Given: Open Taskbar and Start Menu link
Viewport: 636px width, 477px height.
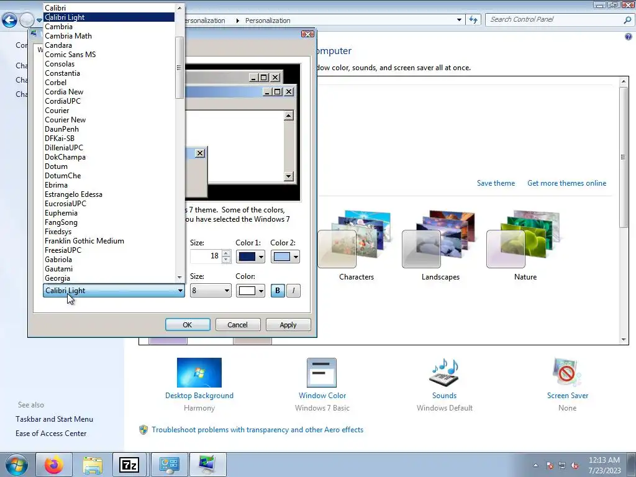Looking at the screenshot, I should click(x=55, y=419).
